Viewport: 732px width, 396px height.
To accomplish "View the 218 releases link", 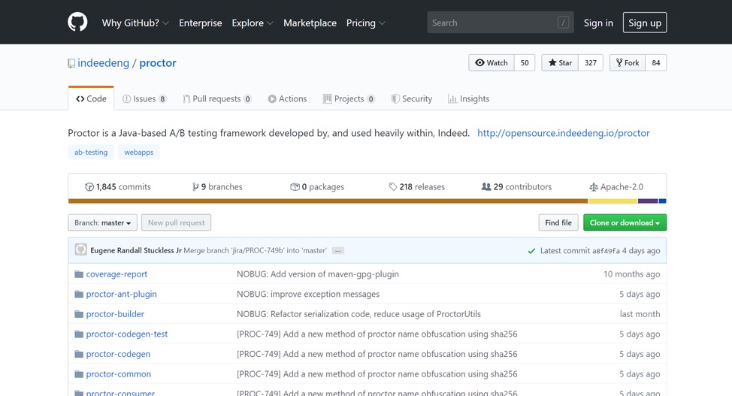I will pos(417,187).
